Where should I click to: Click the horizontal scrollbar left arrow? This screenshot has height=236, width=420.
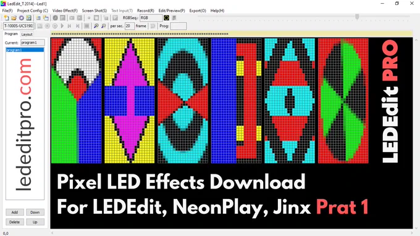click(x=52, y=233)
